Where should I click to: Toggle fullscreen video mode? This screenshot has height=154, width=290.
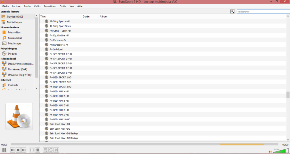[32, 150]
